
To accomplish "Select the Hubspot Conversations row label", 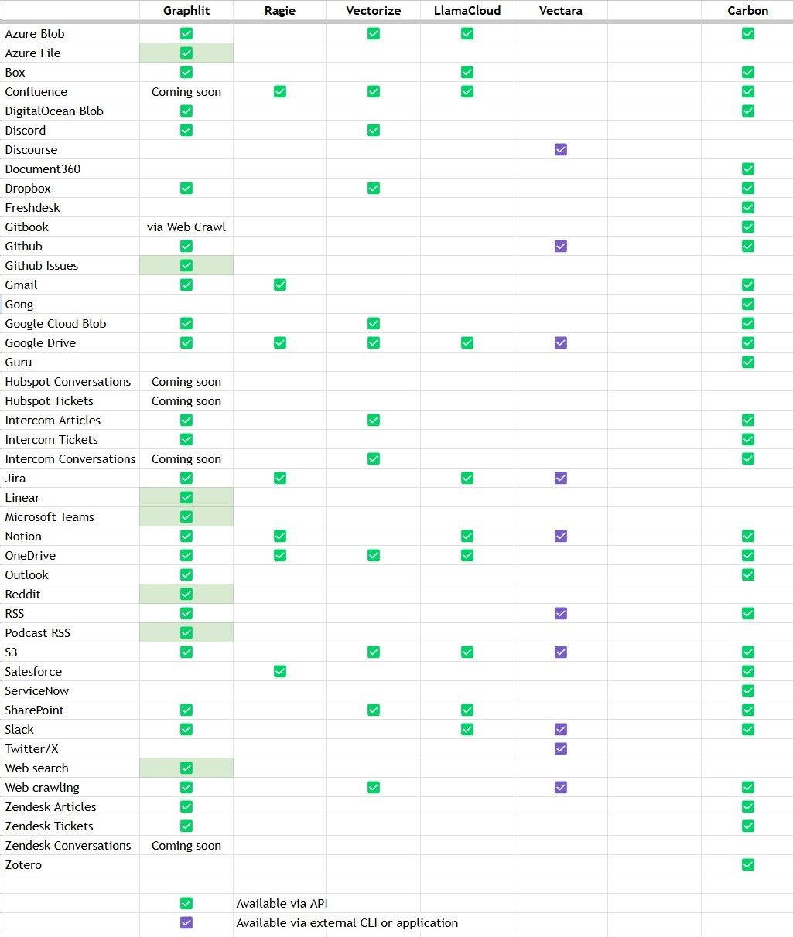I will coord(68,382).
